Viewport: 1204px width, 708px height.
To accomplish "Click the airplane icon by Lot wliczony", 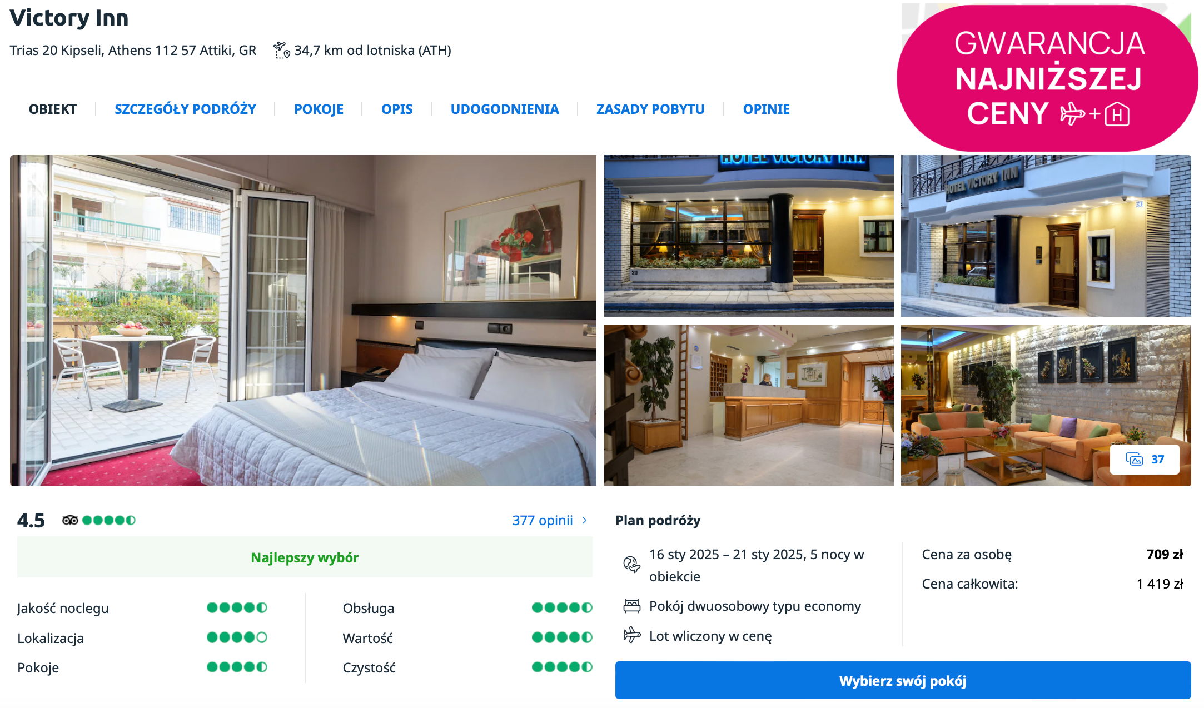I will pyautogui.click(x=631, y=635).
